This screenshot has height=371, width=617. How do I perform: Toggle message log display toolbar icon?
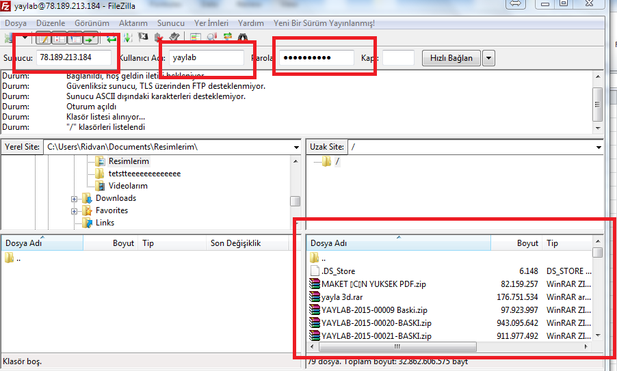(x=42, y=38)
